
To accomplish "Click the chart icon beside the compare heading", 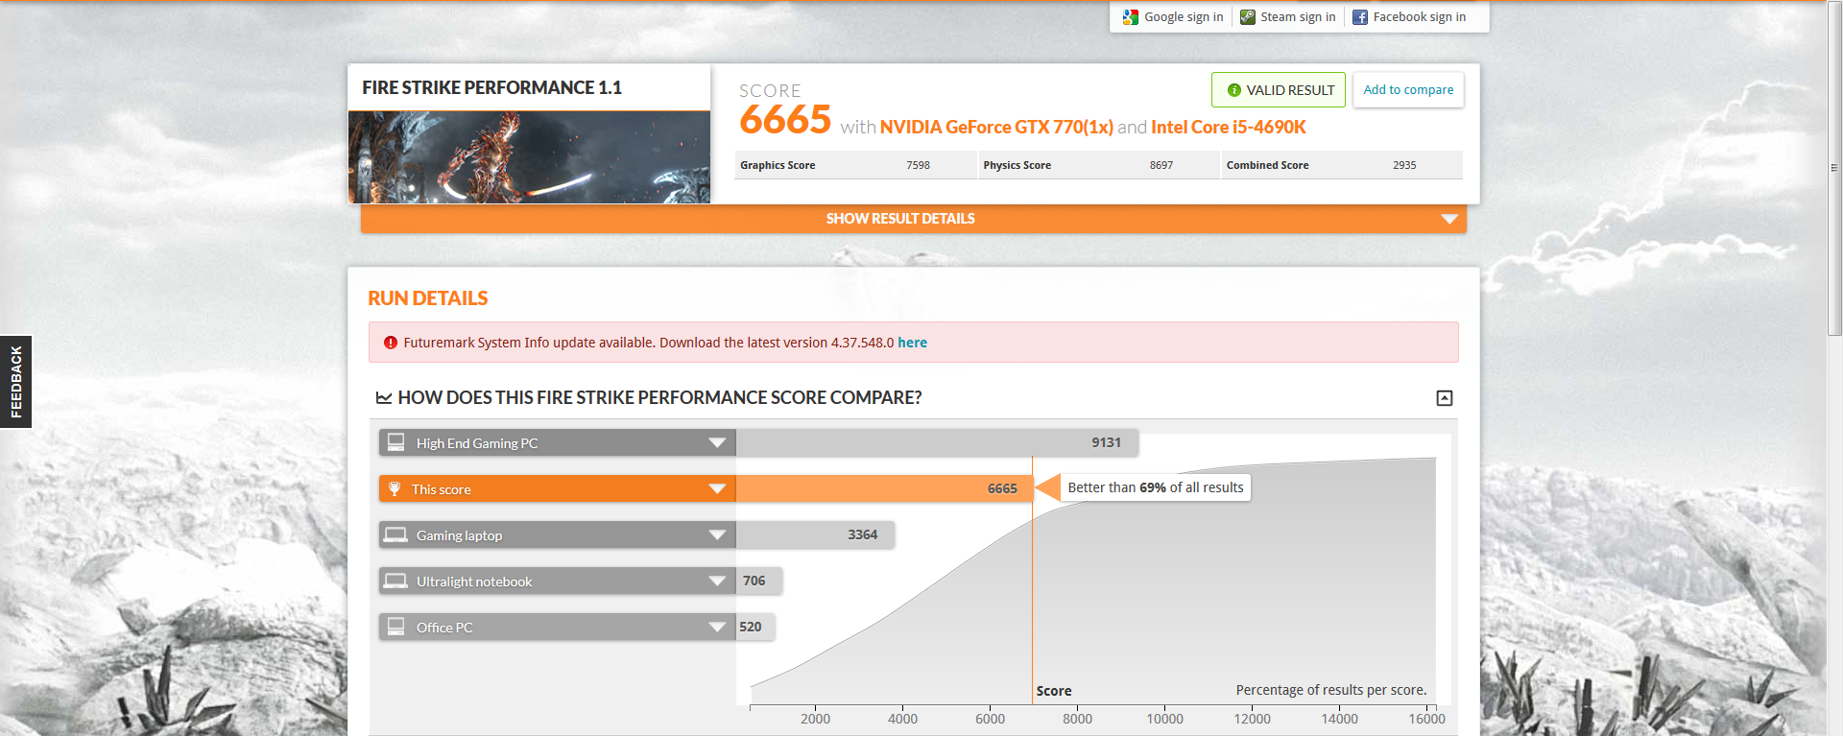I will pos(384,397).
